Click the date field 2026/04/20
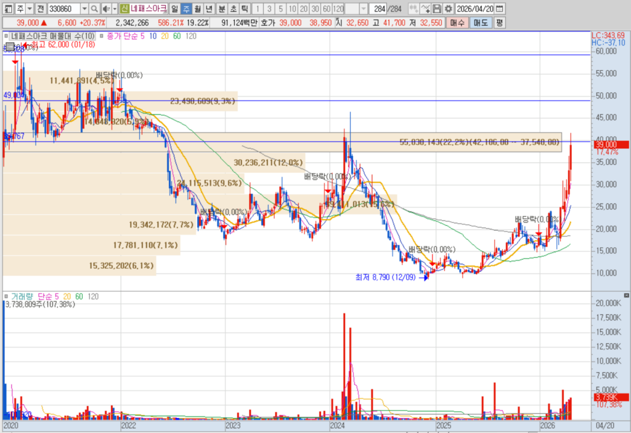The height and width of the screenshot is (433, 631). 475,9
